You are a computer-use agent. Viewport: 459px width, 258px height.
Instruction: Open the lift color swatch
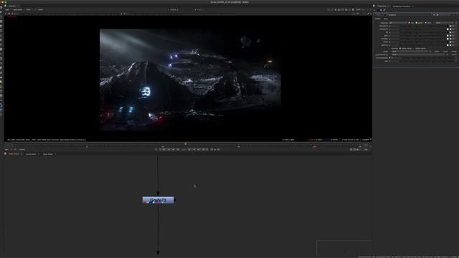pyautogui.click(x=448, y=32)
